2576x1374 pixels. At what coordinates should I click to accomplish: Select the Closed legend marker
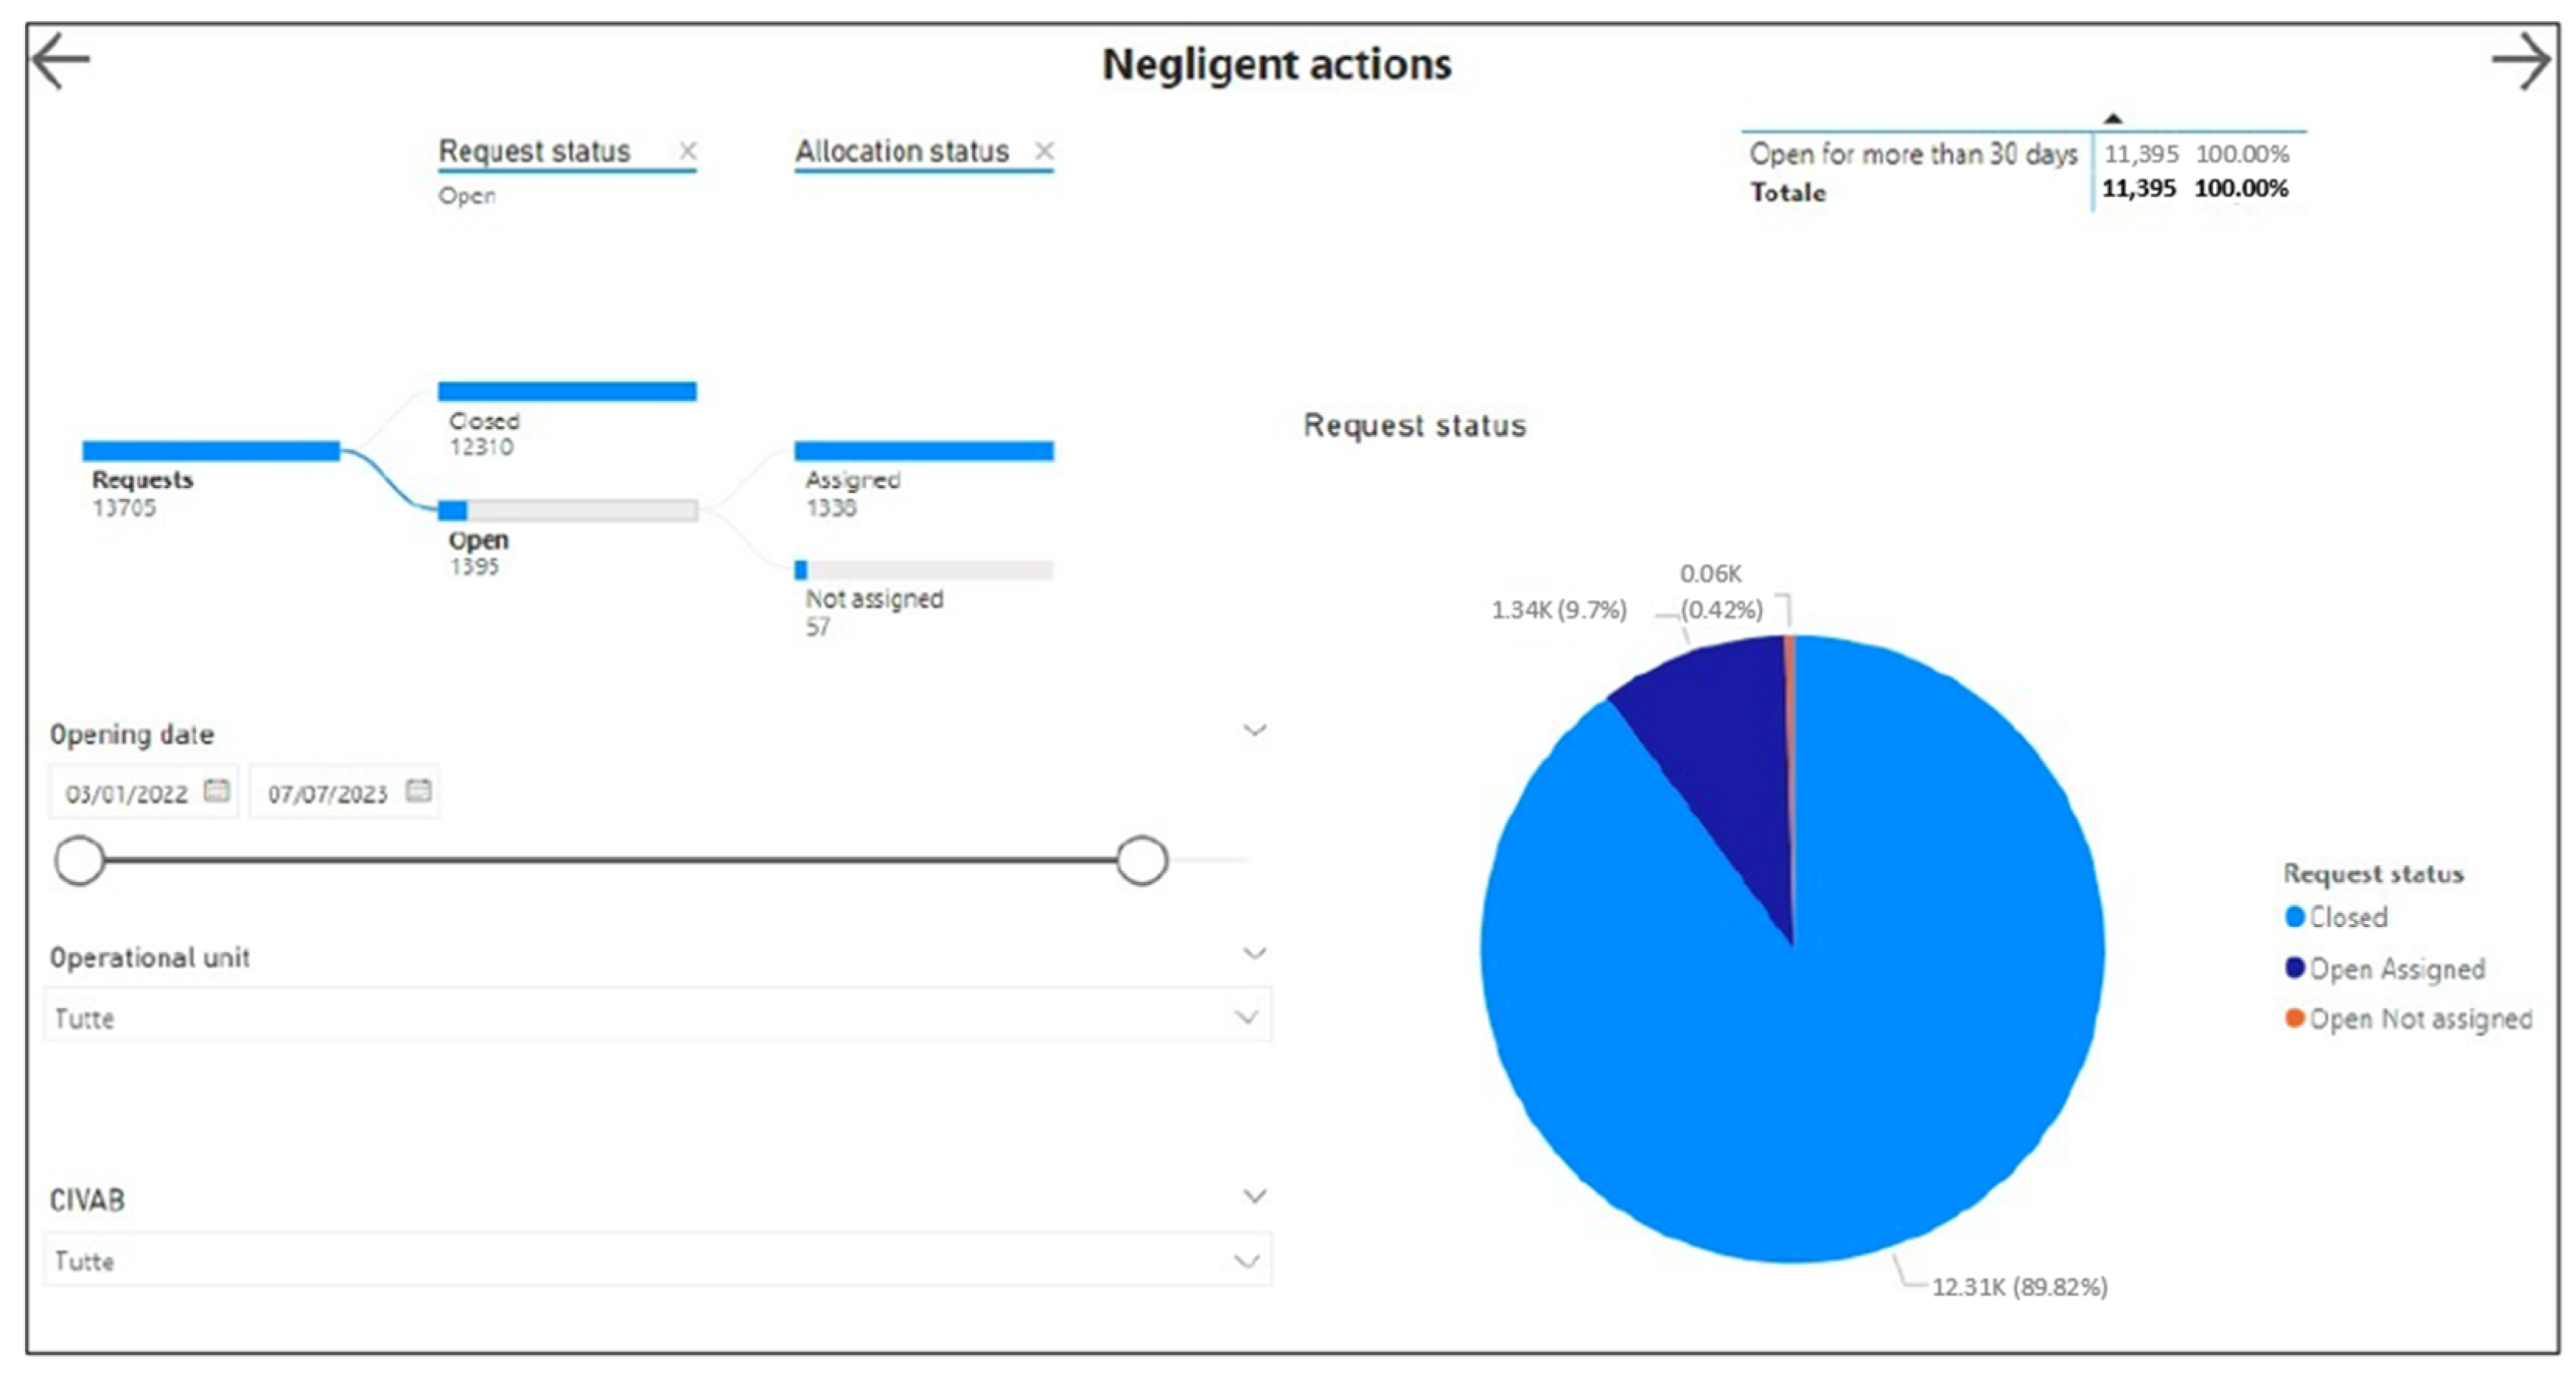coord(2295,916)
